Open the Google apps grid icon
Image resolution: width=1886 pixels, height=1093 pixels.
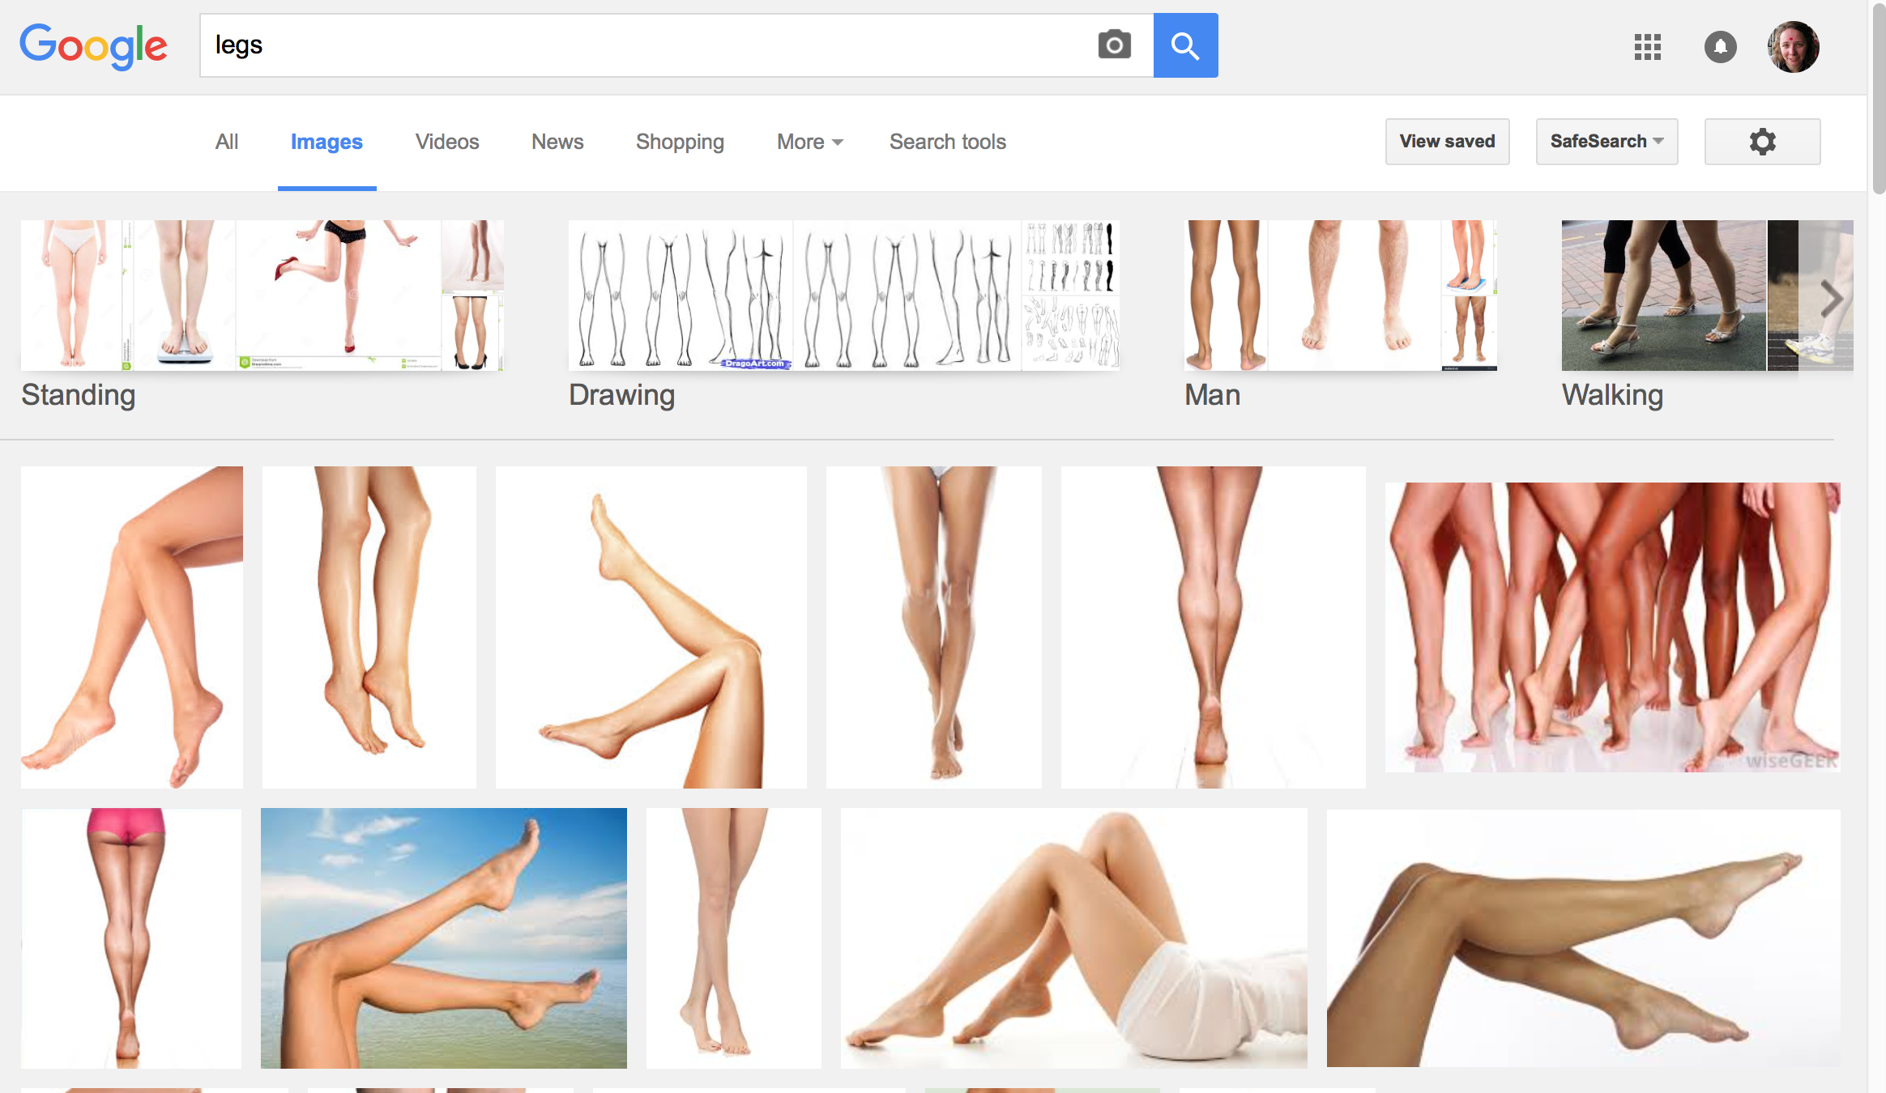click(1647, 47)
